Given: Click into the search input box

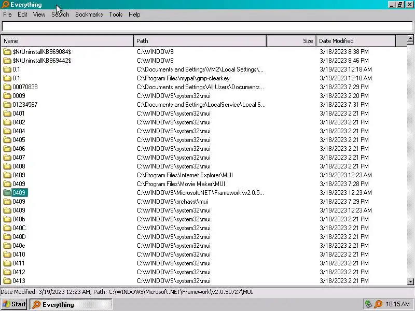Looking at the screenshot, I should point(208,26).
